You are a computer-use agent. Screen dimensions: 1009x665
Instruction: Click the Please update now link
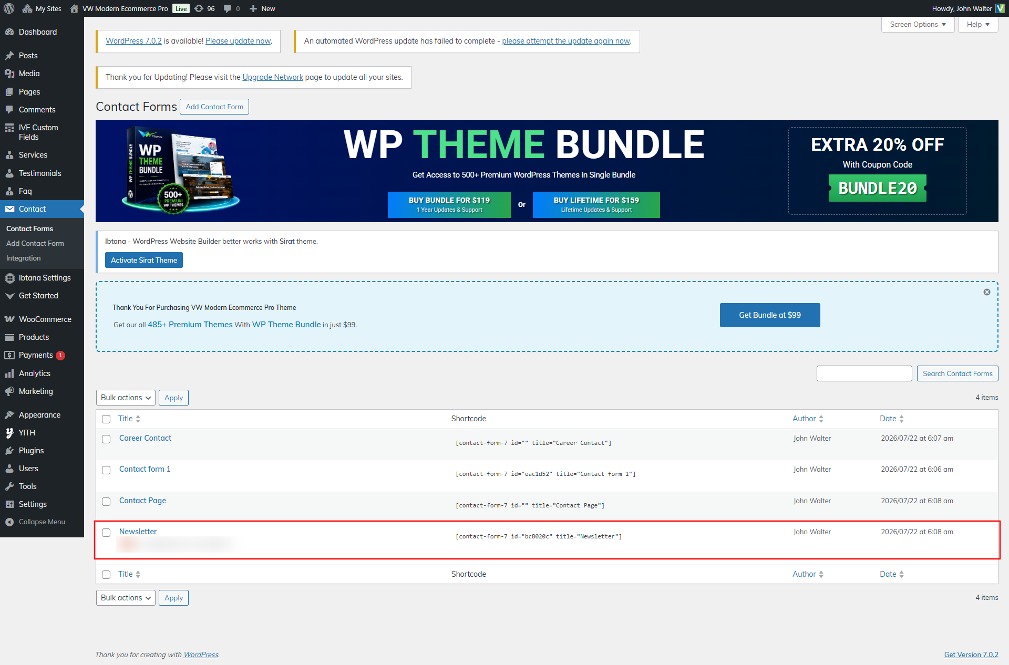(238, 41)
